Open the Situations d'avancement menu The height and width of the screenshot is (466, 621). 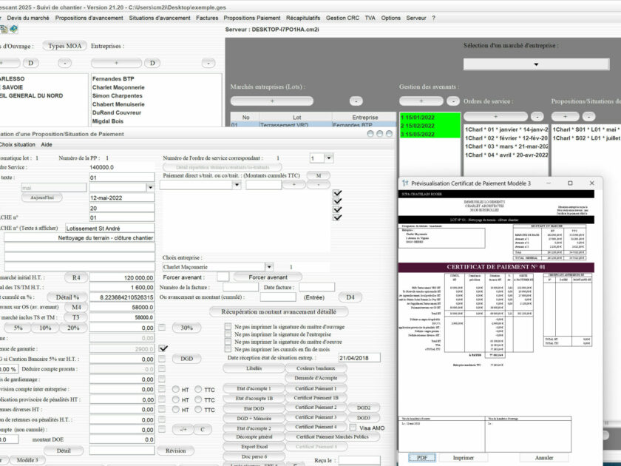click(x=160, y=18)
